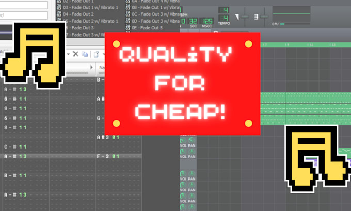
Task: Select '0E - Fade Out 5' instrument
Action: pos(147,28)
